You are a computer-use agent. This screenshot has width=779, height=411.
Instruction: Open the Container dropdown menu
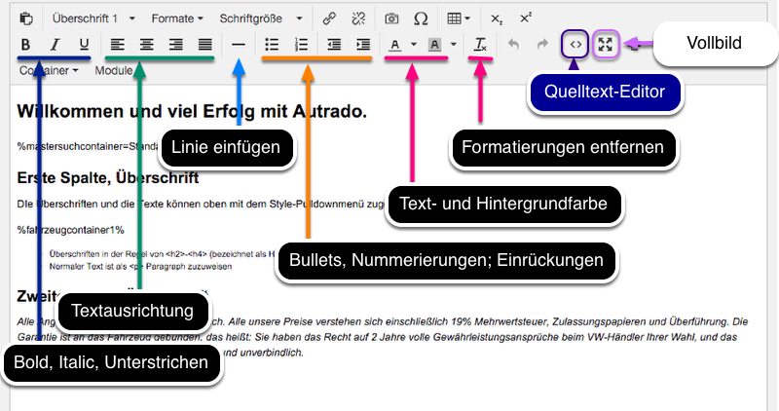click(x=49, y=70)
